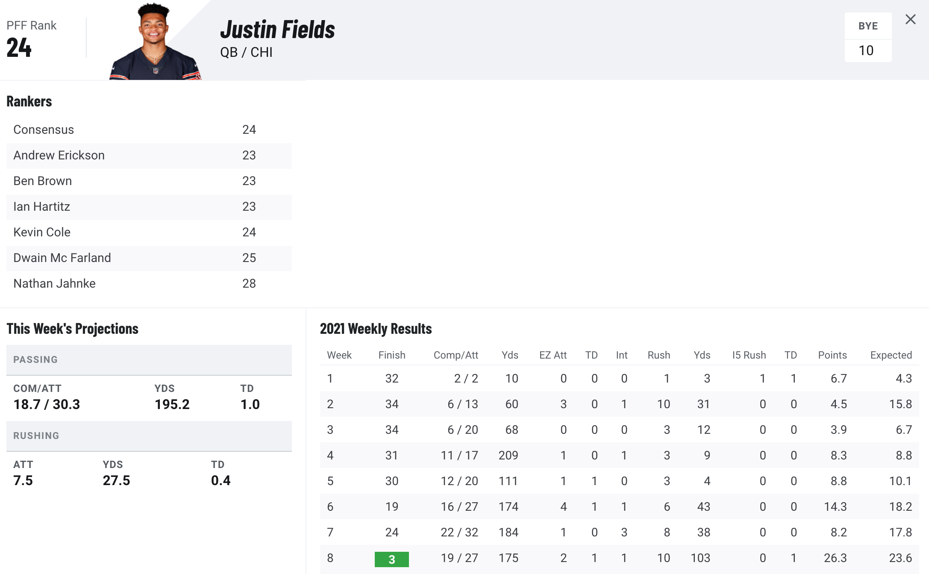Click the Comp/Att column header
Screen dimensions: 929x574
coord(456,355)
